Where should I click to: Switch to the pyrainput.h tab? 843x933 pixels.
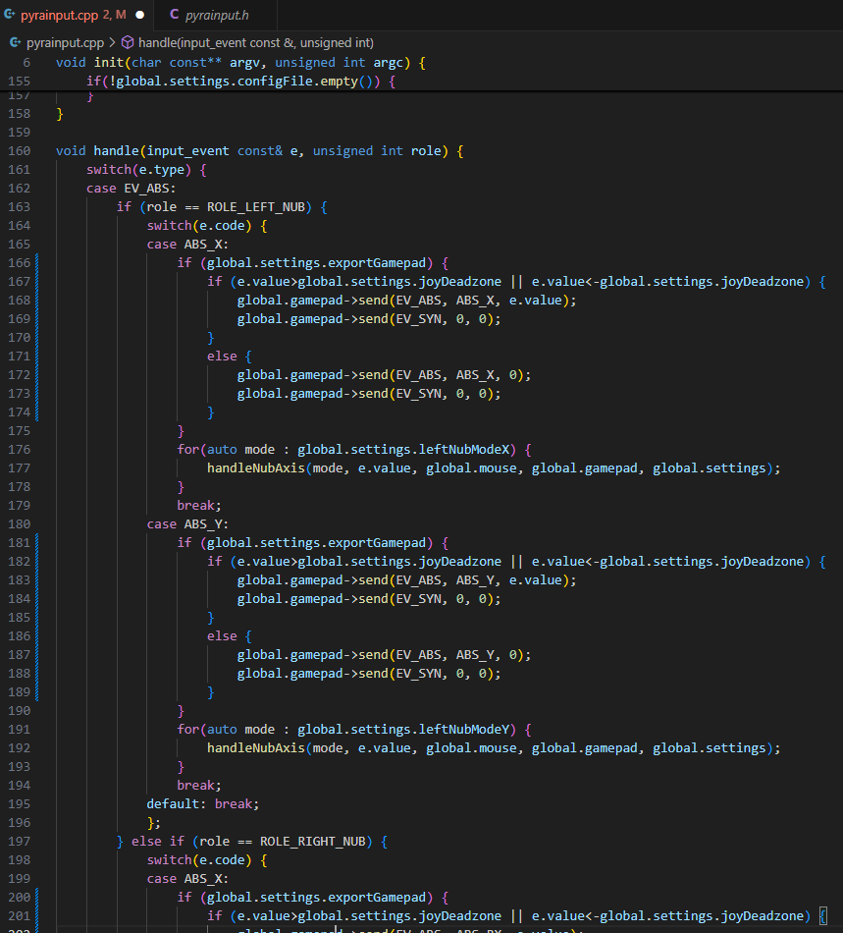216,15
